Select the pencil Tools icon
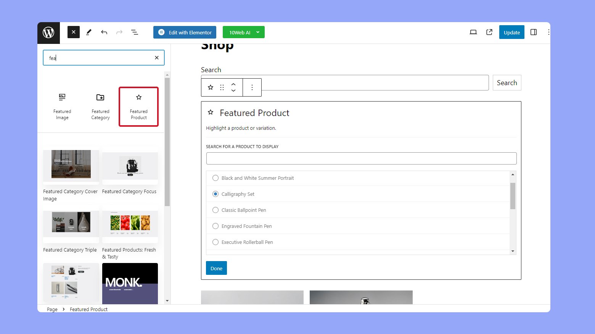This screenshot has height=334, width=595. point(89,32)
